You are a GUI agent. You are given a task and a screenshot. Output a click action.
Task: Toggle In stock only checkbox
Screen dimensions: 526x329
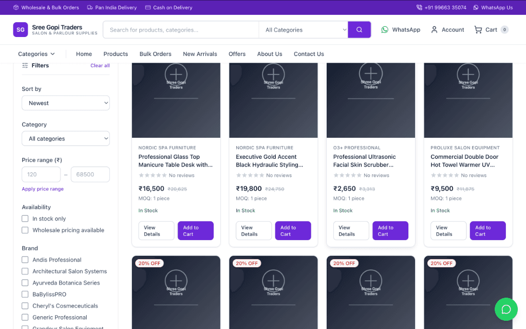[25, 218]
